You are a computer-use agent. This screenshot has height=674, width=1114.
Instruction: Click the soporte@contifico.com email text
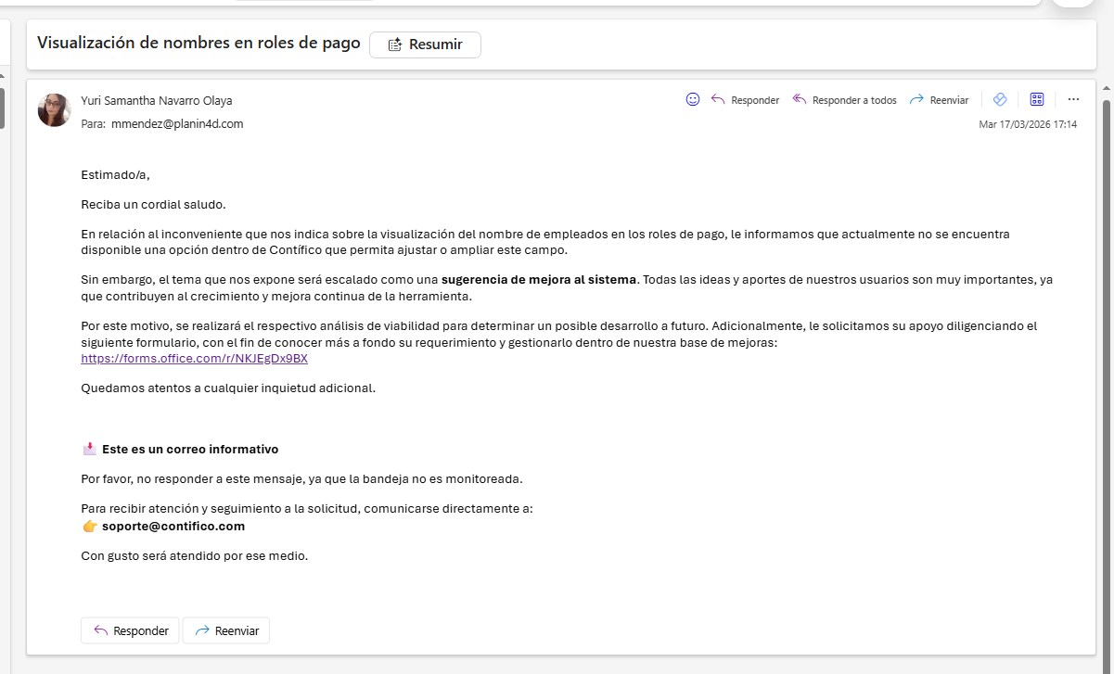[x=173, y=526]
